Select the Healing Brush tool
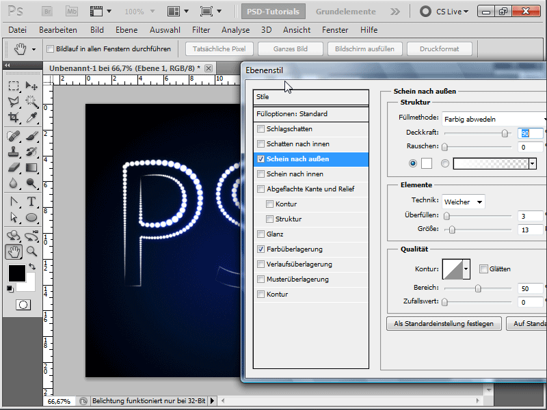This screenshot has width=547, height=410. click(x=14, y=135)
